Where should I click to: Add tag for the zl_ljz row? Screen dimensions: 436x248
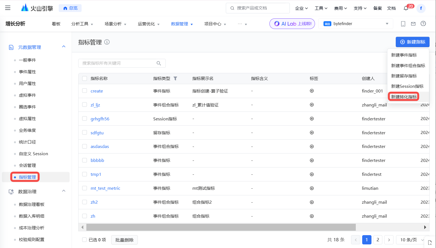click(312, 105)
